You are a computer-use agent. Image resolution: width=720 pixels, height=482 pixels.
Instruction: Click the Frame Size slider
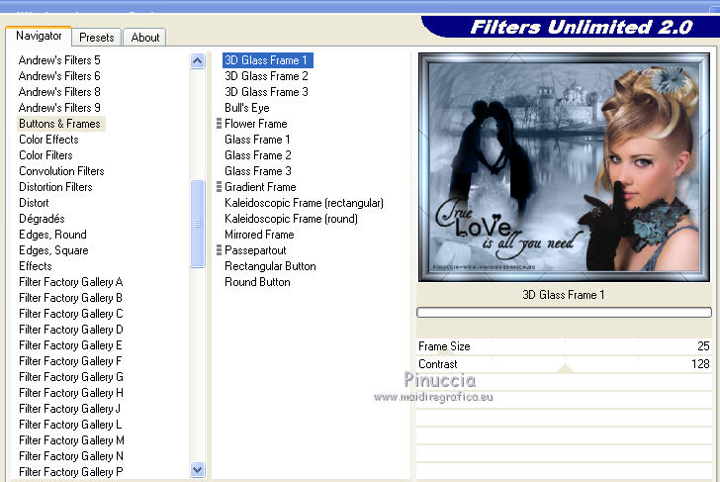564,346
